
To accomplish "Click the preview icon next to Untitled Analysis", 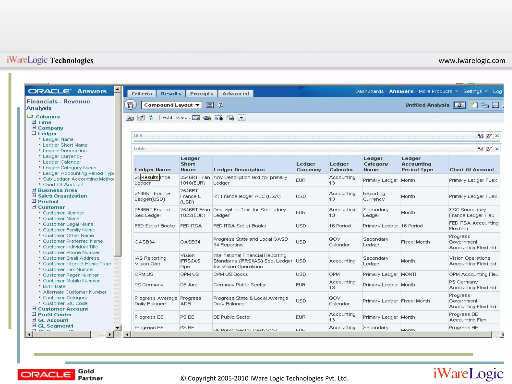I will click(459, 105).
